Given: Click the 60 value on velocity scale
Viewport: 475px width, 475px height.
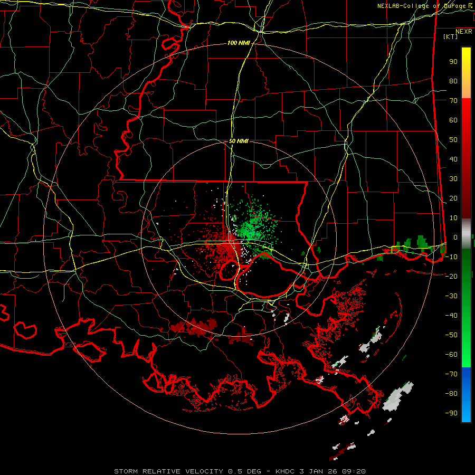Looking at the screenshot, I should 453,120.
